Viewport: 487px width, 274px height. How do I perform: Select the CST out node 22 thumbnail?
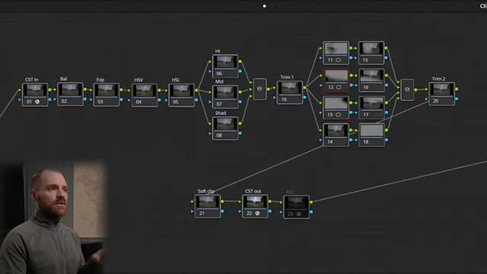coord(255,202)
